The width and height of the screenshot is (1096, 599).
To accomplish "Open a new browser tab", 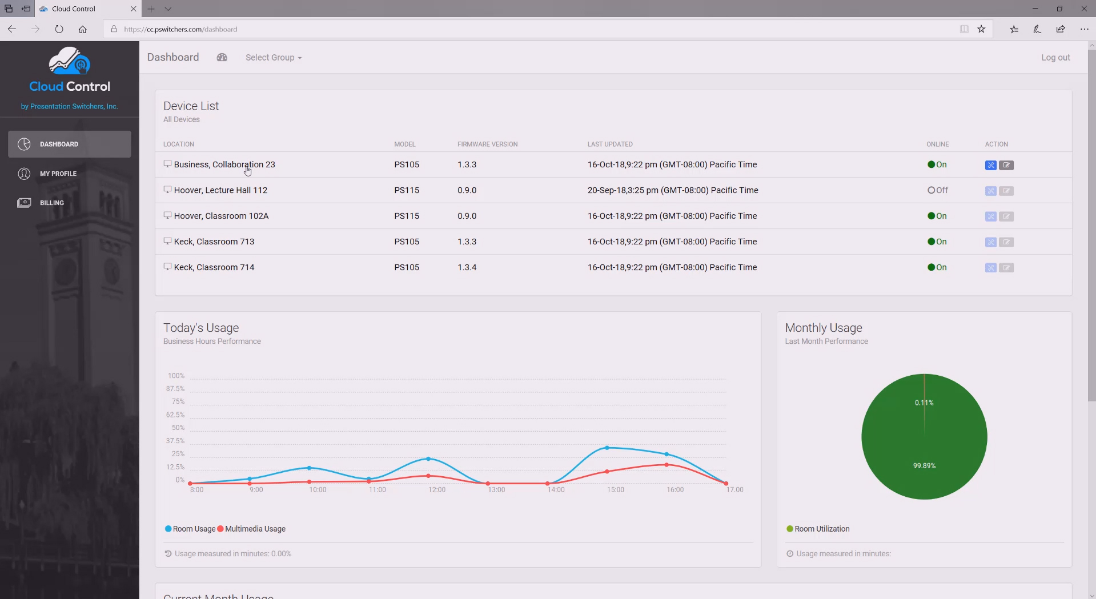I will tap(151, 9).
